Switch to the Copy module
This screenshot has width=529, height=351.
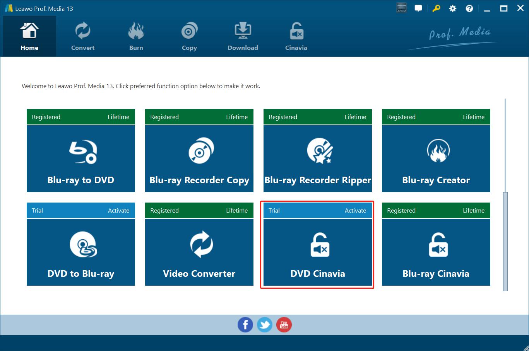coord(189,37)
